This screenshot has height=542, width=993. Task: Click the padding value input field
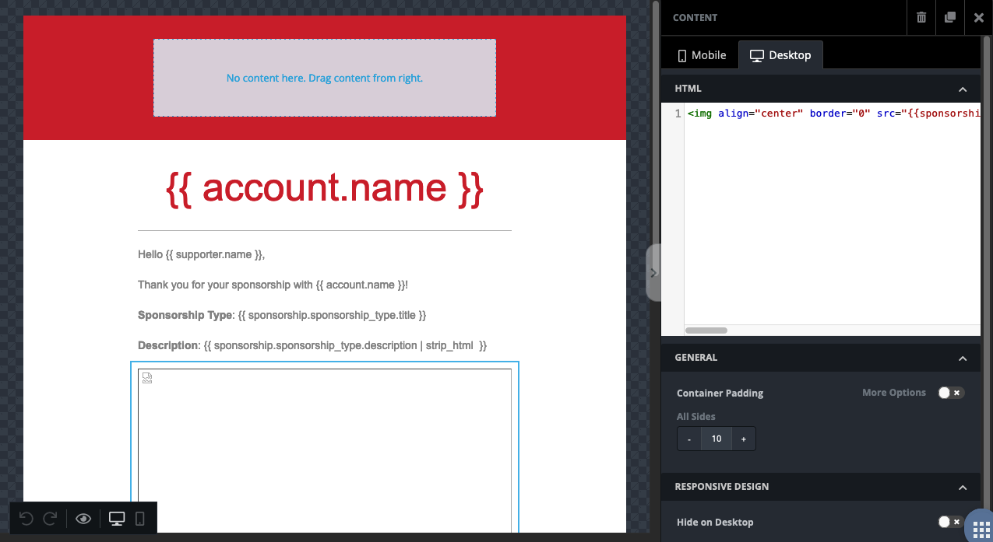pyautogui.click(x=717, y=439)
